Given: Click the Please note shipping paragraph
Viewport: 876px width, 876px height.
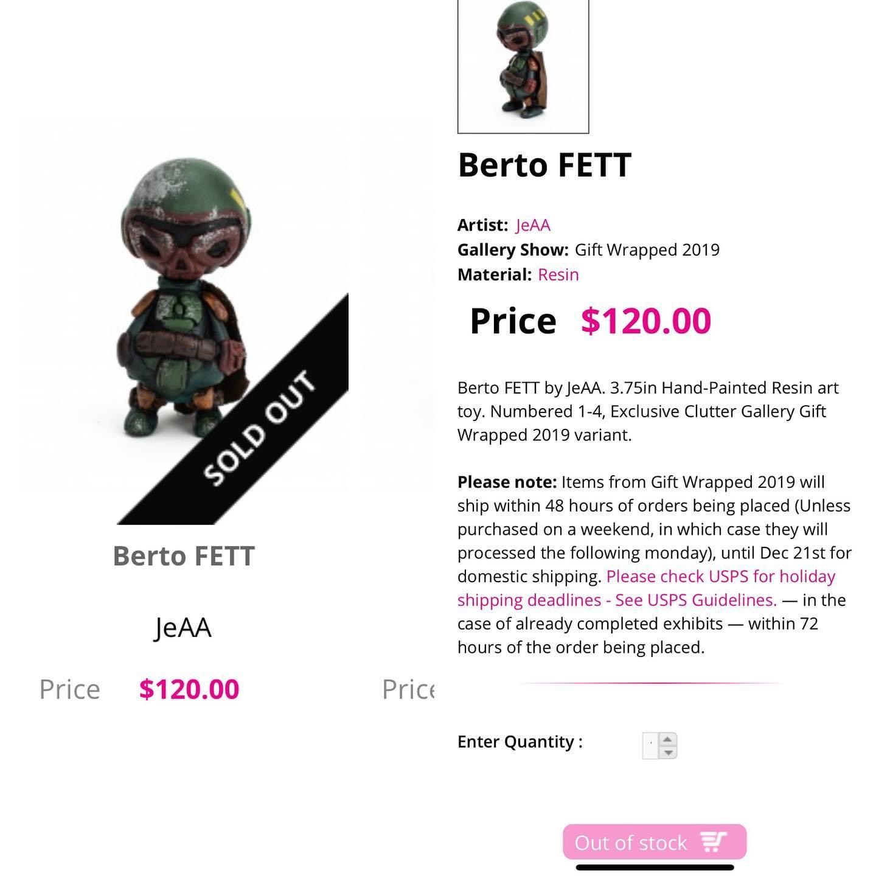Looking at the screenshot, I should coord(655,565).
